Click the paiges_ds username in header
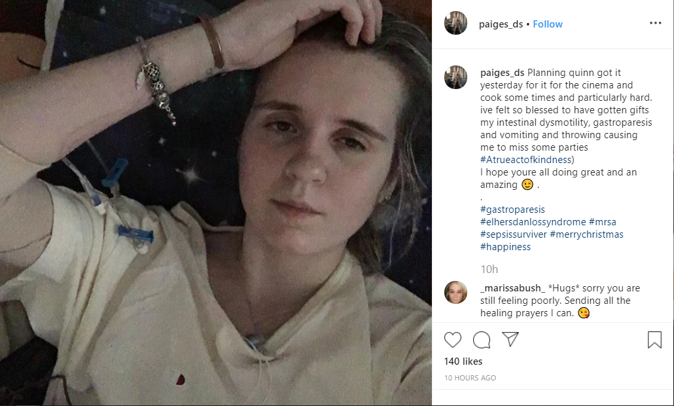674x406 pixels. pyautogui.click(x=501, y=24)
